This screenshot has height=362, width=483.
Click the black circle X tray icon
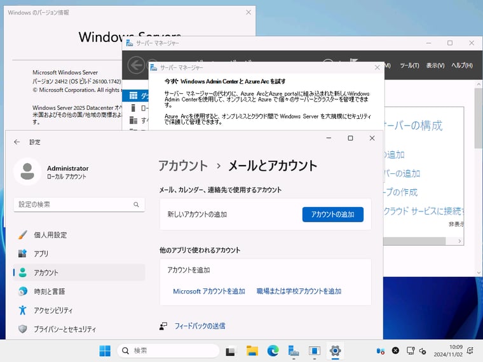[x=395, y=351]
